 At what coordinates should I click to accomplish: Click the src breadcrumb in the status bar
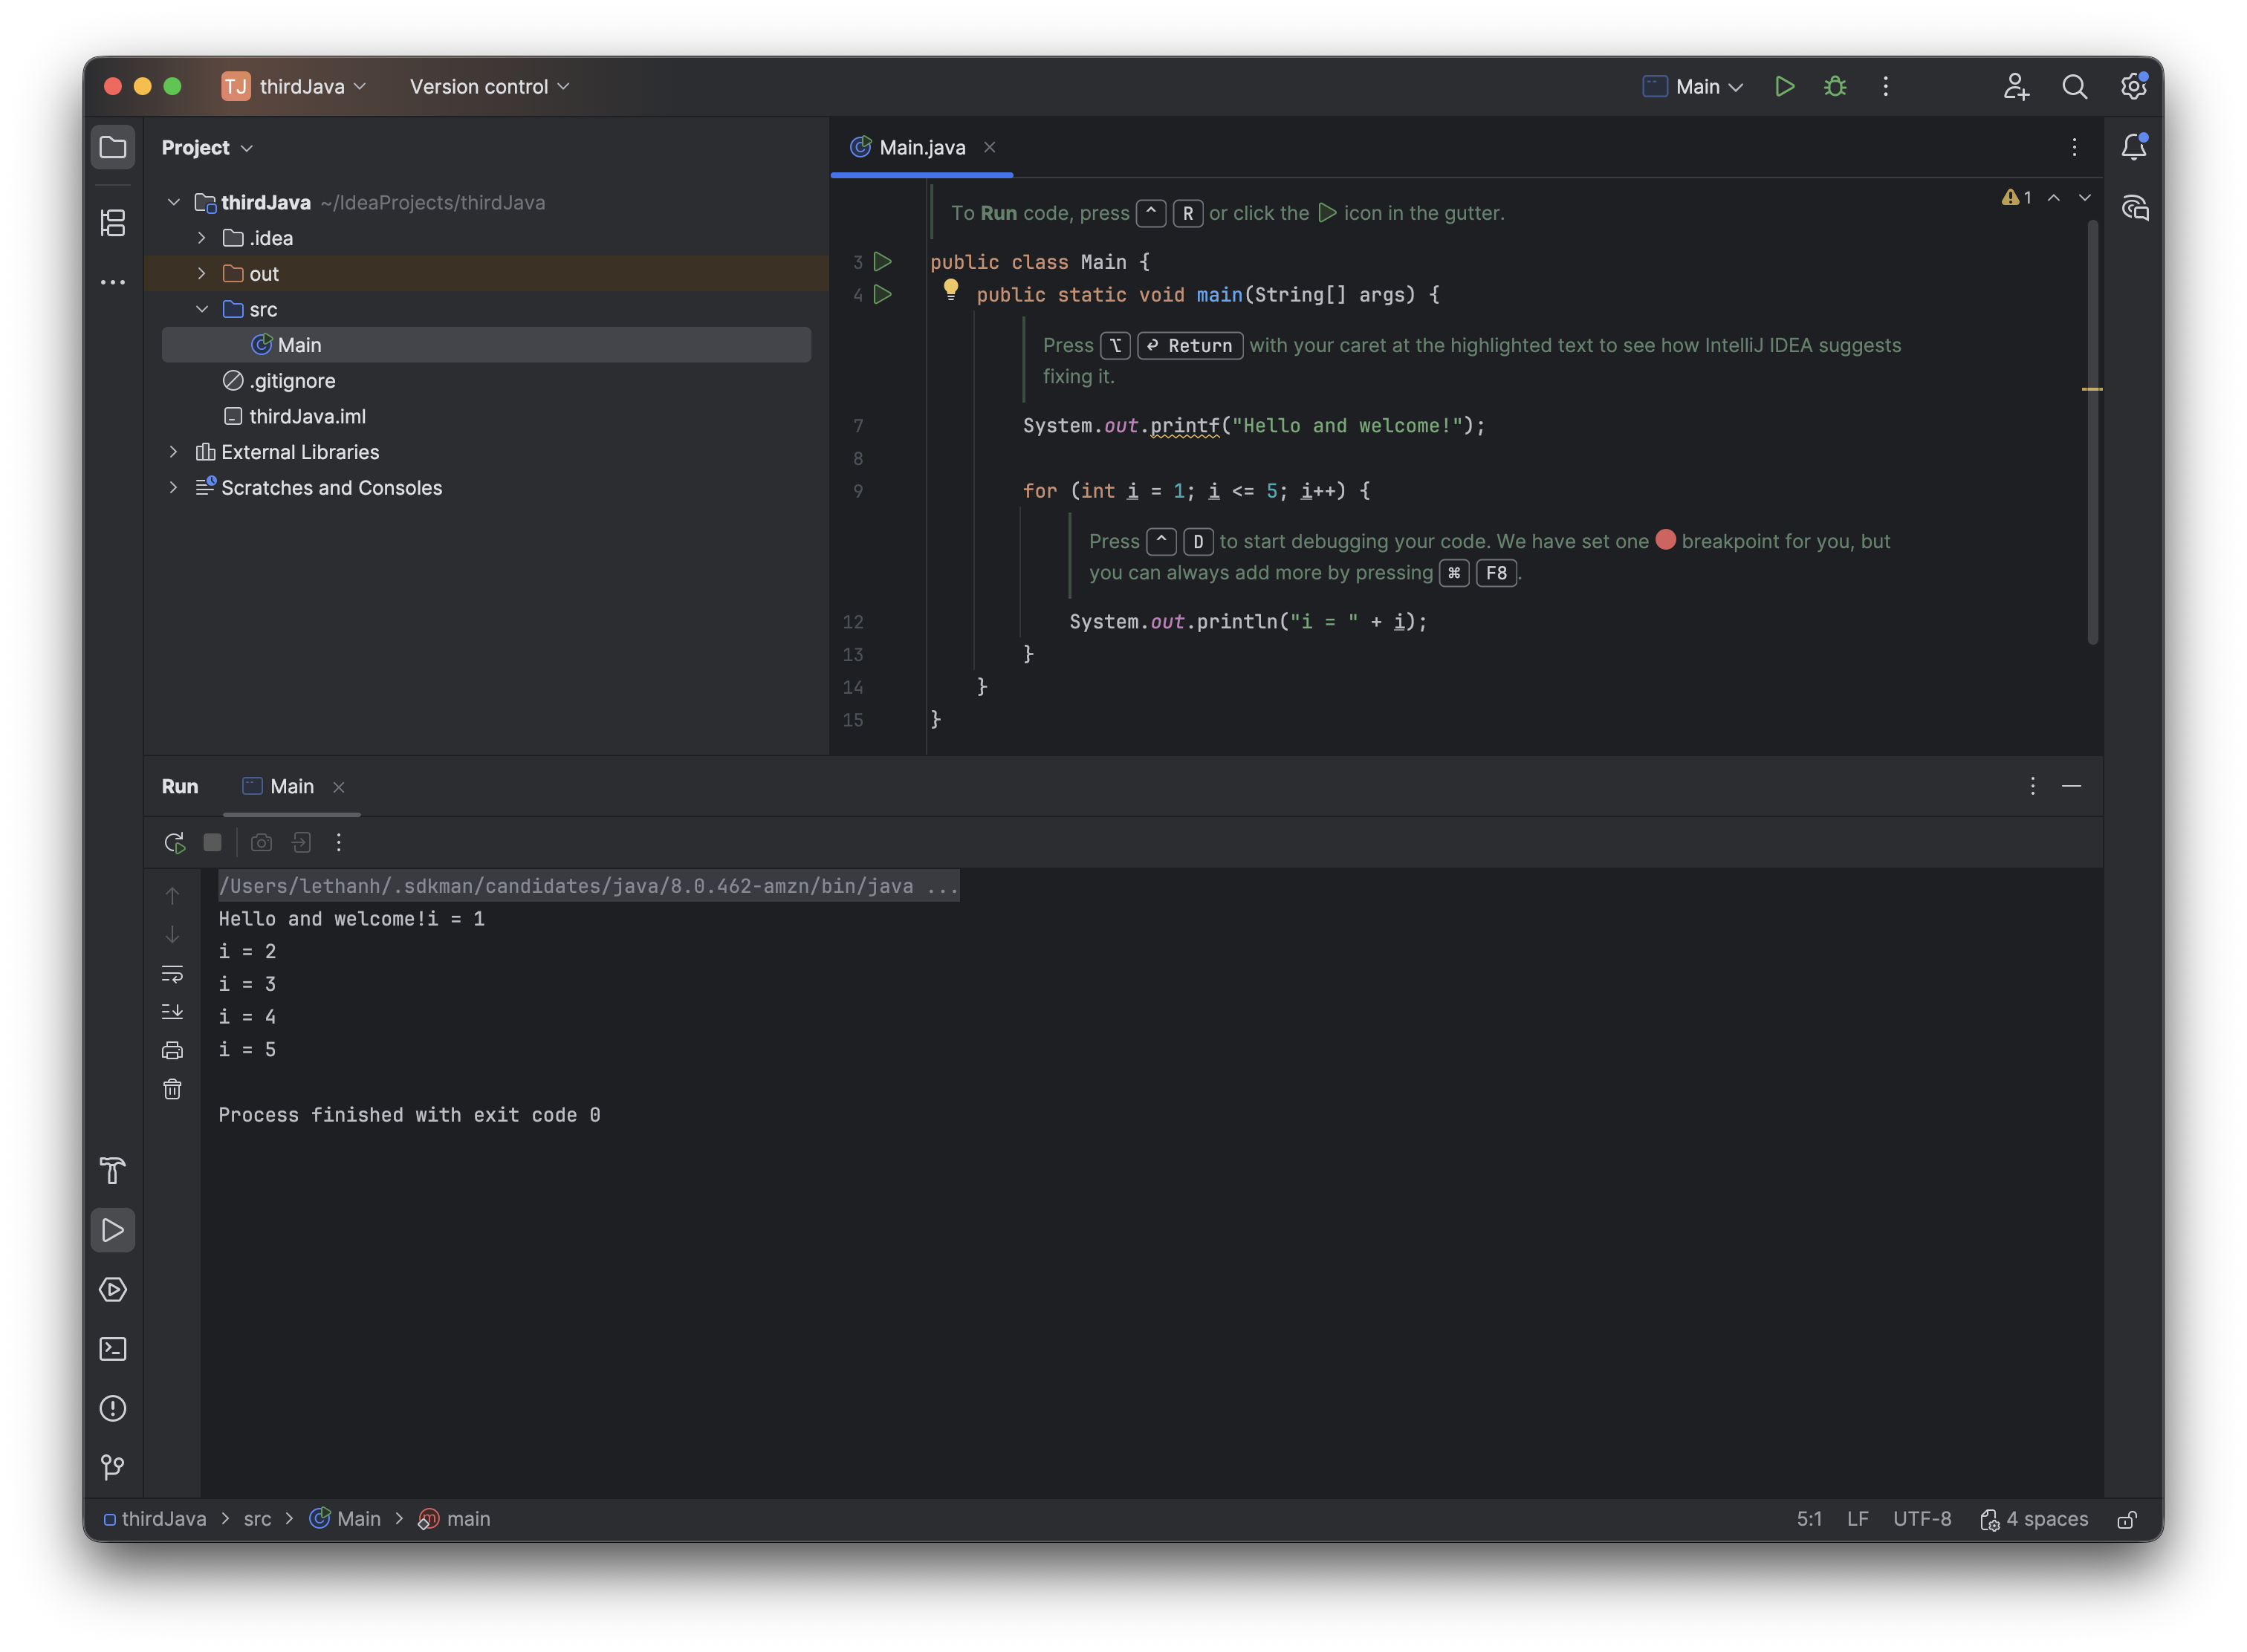[257, 1518]
